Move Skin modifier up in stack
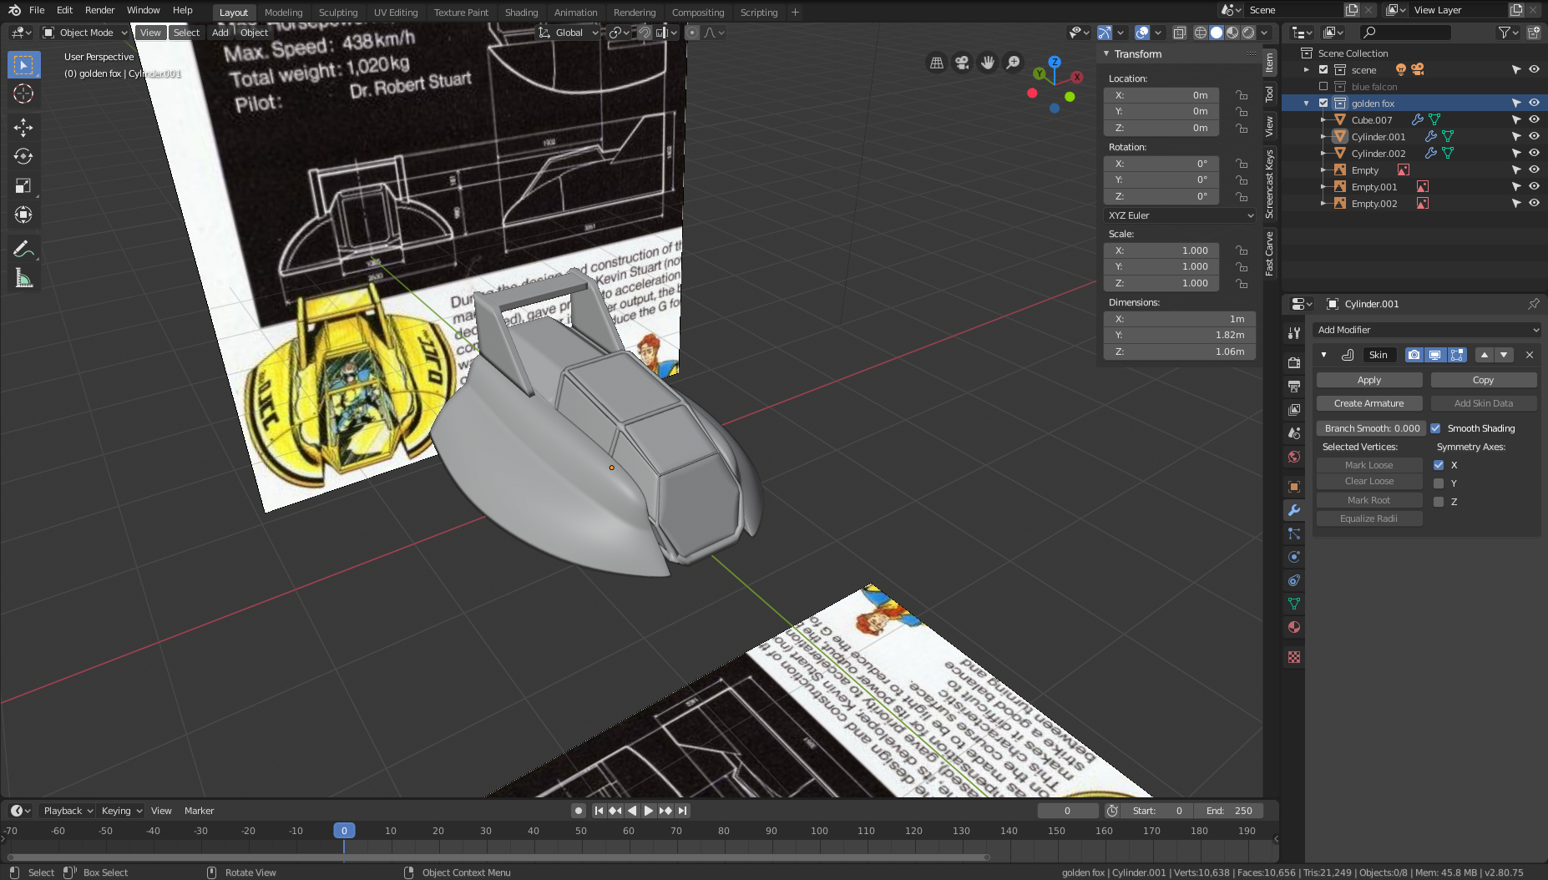Viewport: 1548px width, 880px height. point(1485,355)
